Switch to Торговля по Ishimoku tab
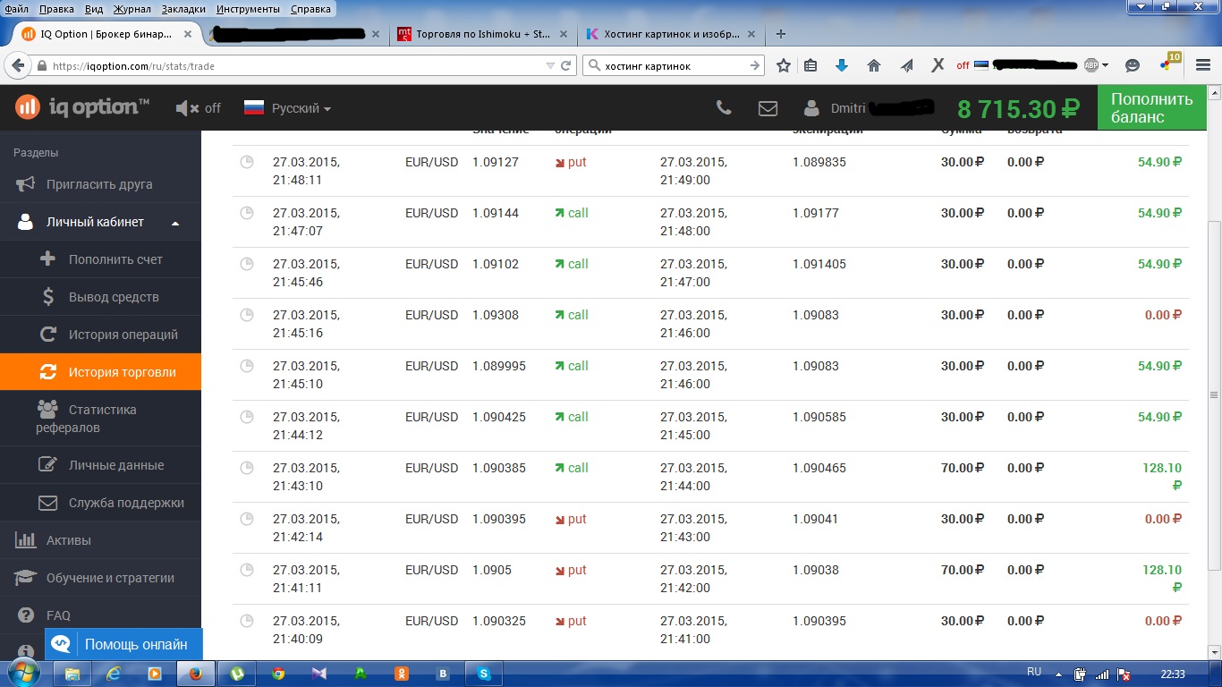The height and width of the screenshot is (687, 1222). click(481, 34)
